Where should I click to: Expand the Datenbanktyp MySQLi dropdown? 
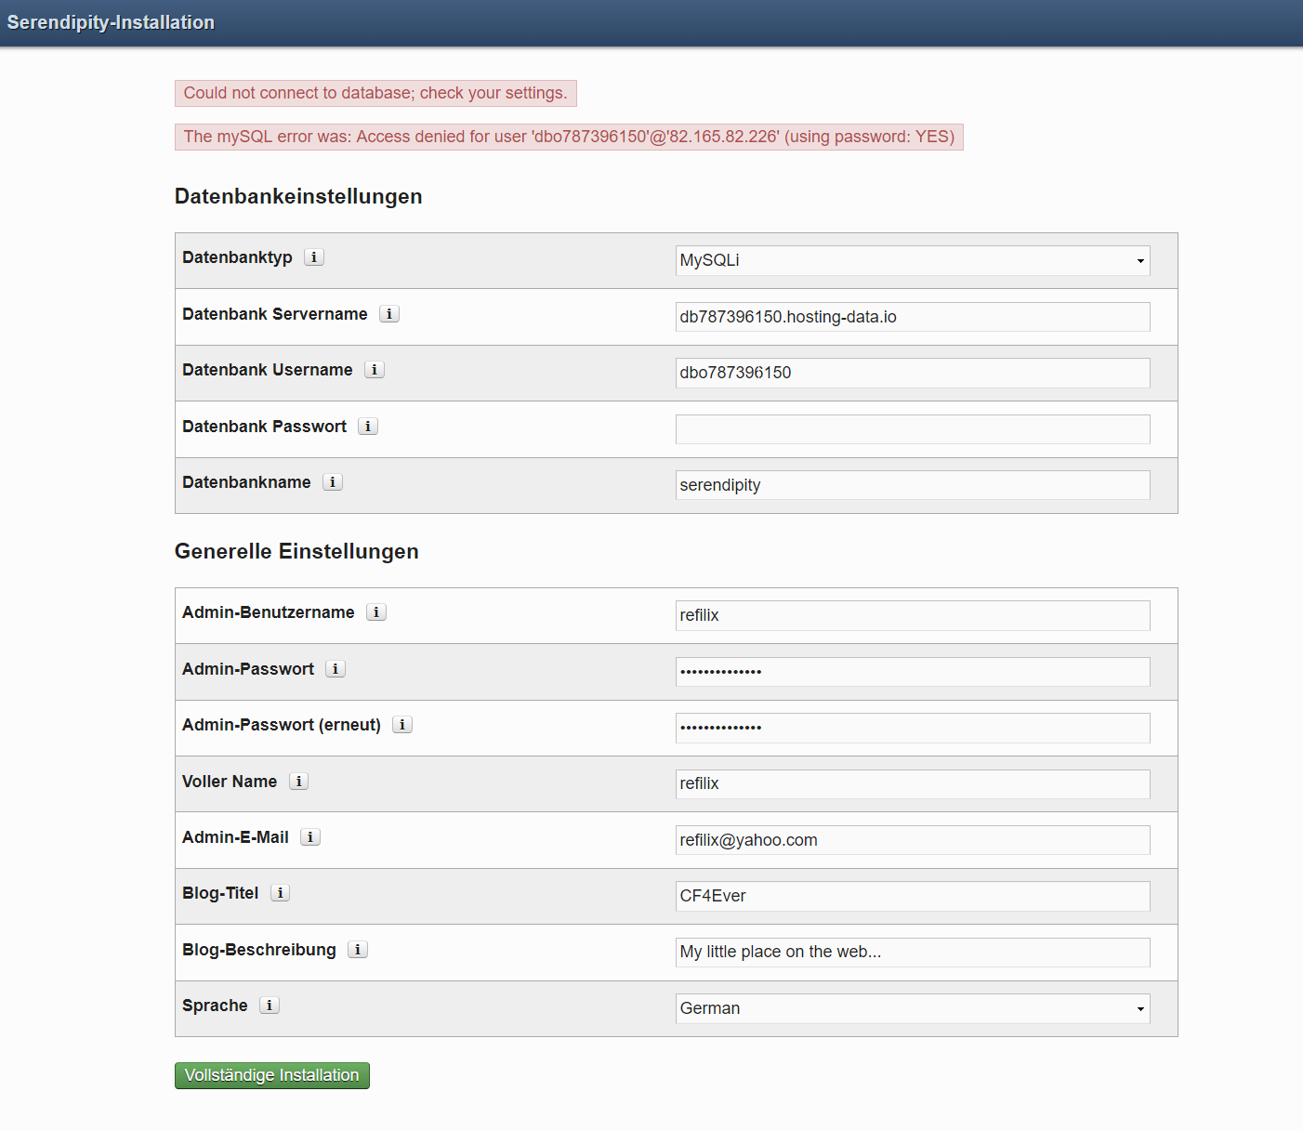[x=912, y=261]
